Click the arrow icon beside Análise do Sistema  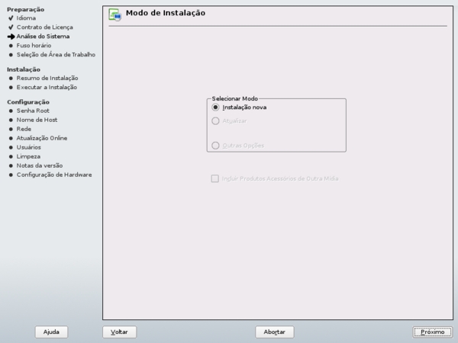point(11,37)
